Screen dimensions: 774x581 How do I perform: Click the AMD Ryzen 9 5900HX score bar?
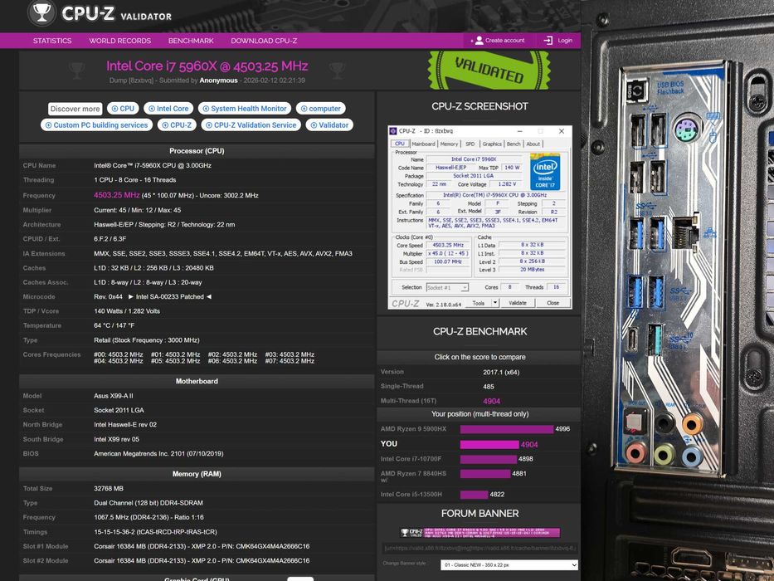(507, 429)
